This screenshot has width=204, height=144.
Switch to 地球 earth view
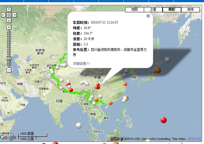tap(190, 10)
